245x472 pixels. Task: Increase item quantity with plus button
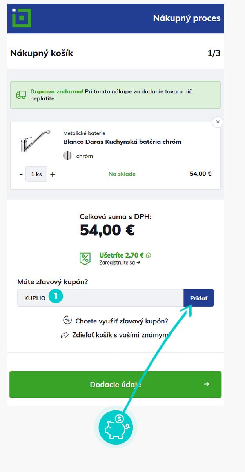pyautogui.click(x=53, y=174)
